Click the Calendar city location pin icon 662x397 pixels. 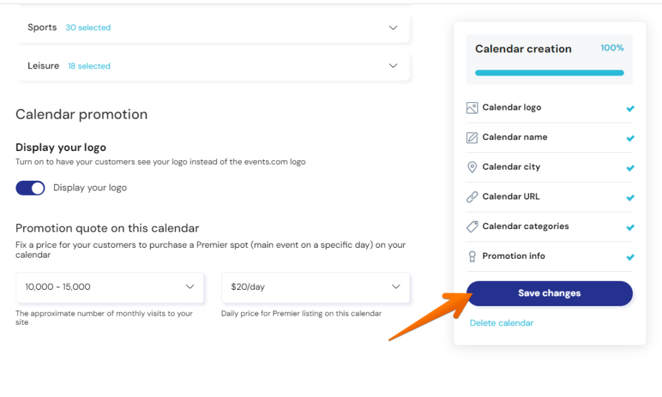coord(472,167)
